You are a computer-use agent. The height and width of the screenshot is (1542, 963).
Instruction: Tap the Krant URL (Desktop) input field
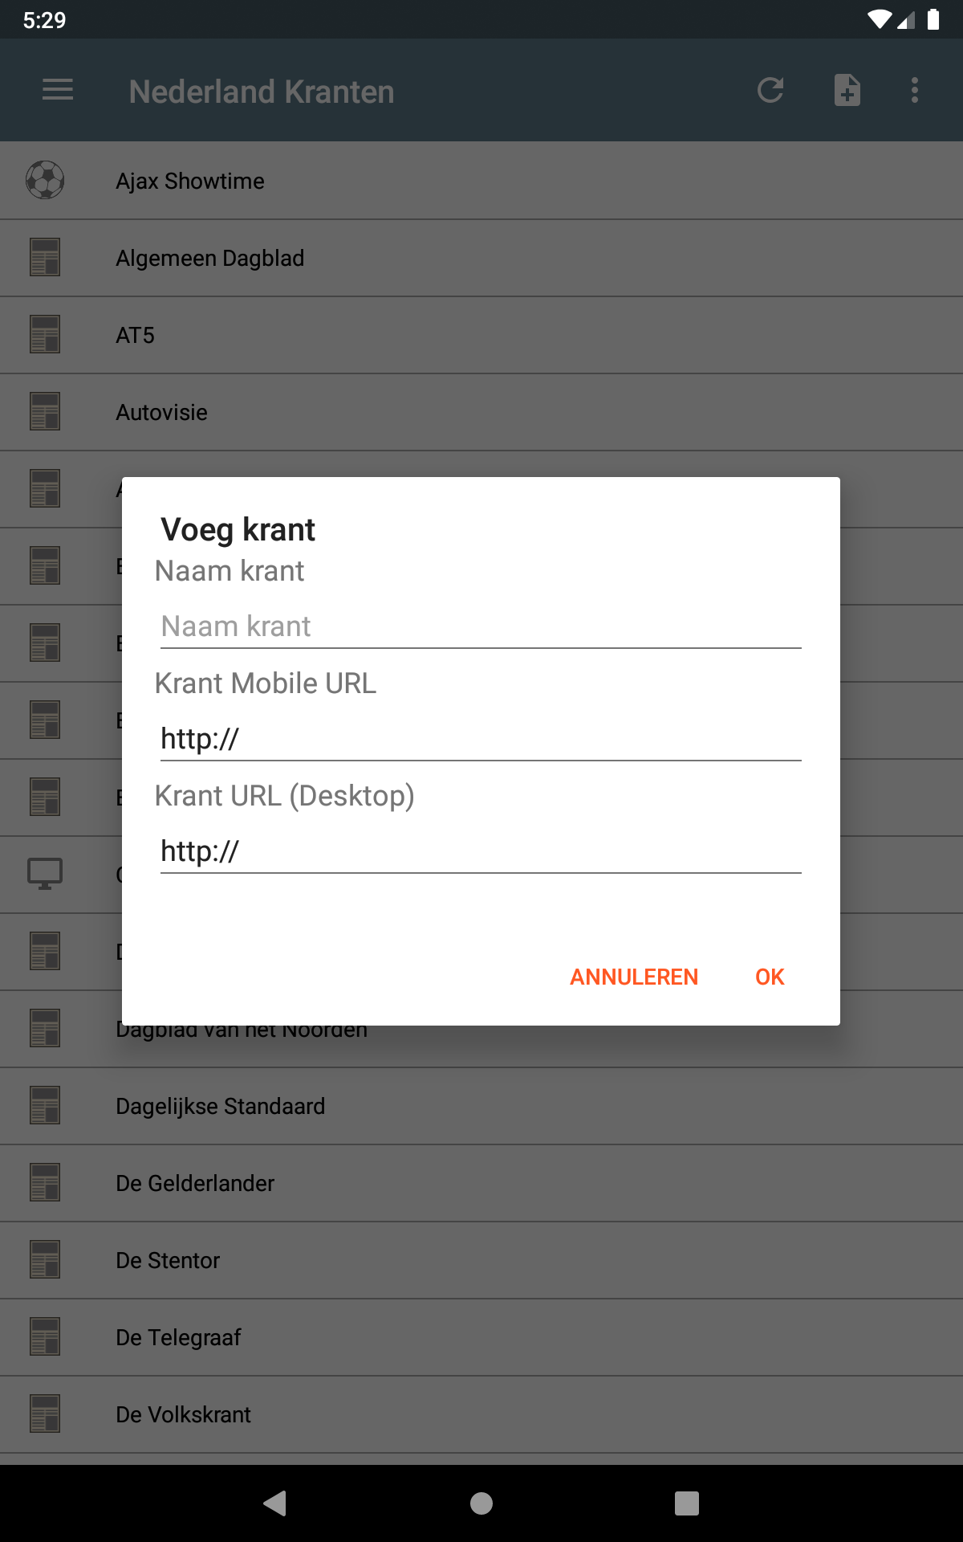click(x=480, y=851)
